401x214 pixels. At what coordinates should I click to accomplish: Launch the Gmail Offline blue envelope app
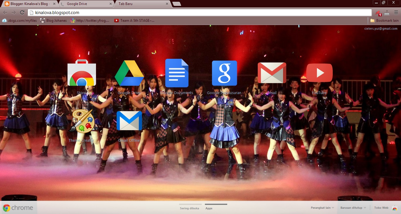pos(129,121)
